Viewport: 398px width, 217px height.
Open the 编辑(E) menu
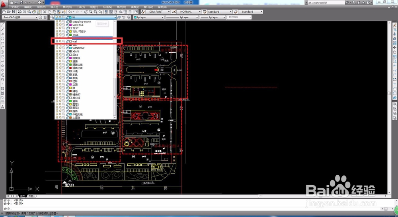(28, 7)
